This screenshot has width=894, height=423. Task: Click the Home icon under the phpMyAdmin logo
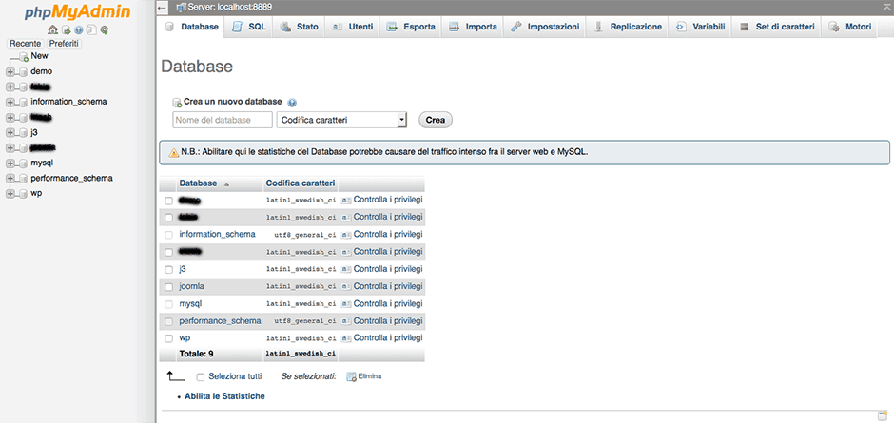click(53, 29)
